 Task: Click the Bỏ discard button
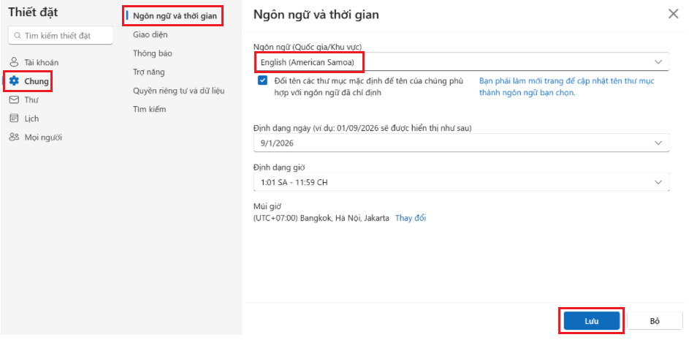click(655, 321)
